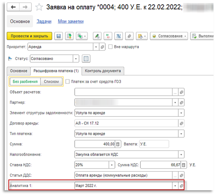The width and height of the screenshot is (215, 195).
Task: Add document to favorites with star icon
Action: pos(39,7)
